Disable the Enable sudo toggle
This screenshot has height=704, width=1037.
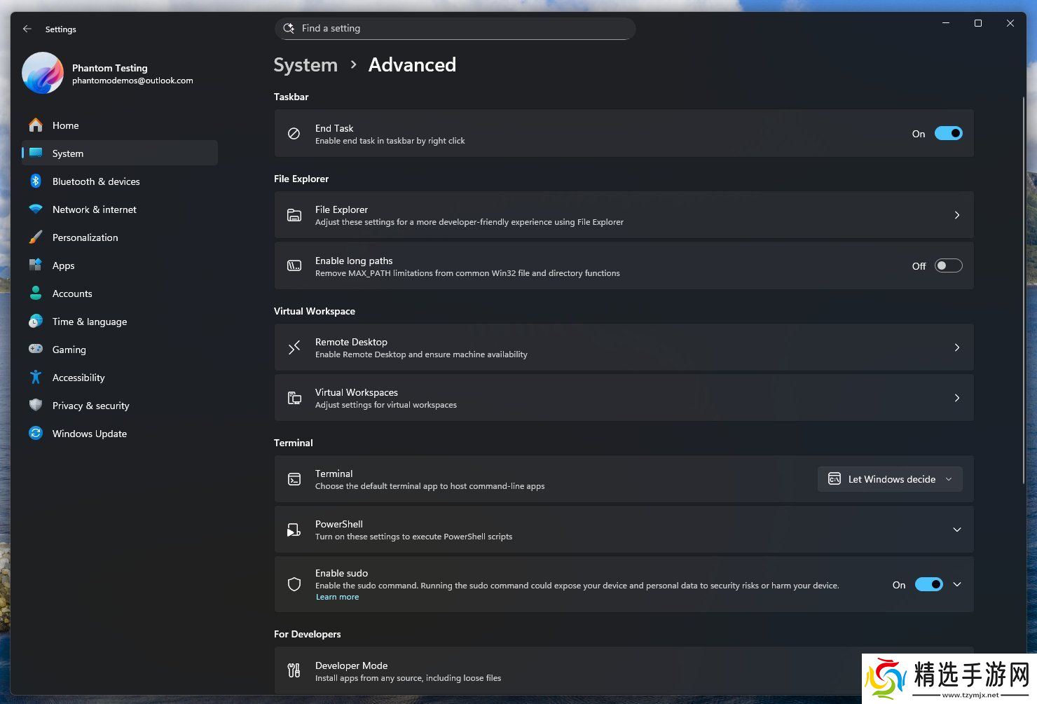point(928,585)
